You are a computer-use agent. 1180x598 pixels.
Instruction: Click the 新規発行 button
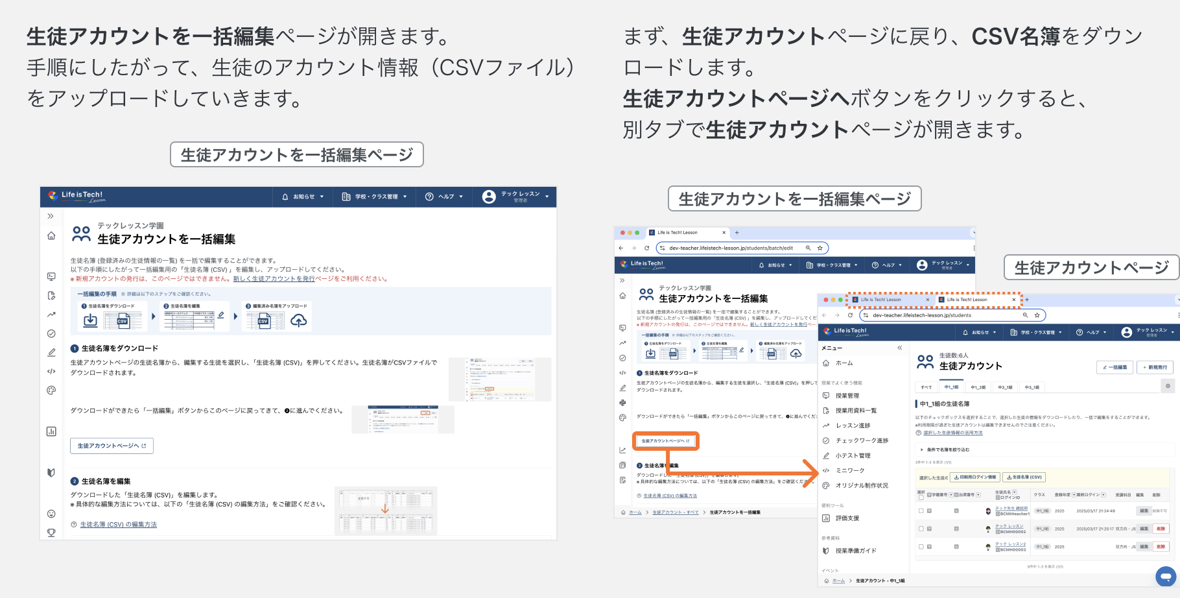point(1155,367)
